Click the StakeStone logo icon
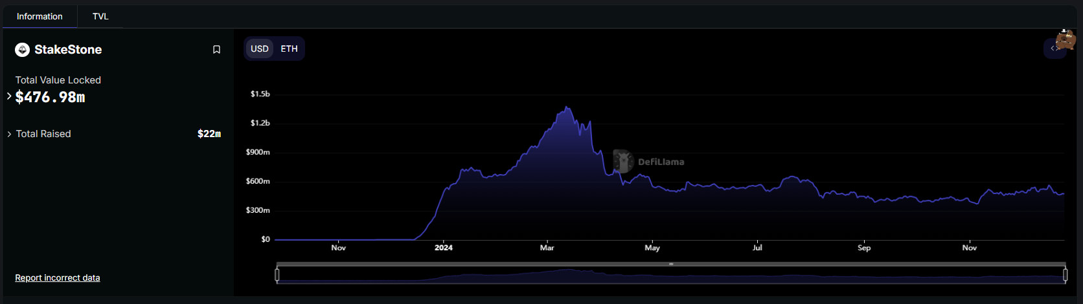The width and height of the screenshot is (1083, 304). tap(23, 50)
